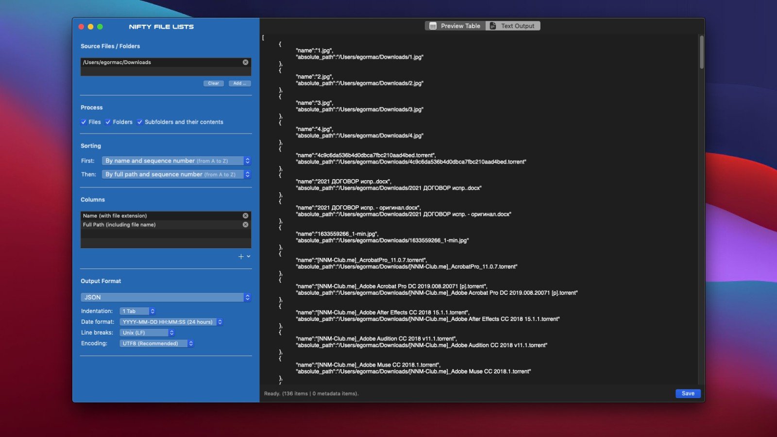Expand the JSON output format dropdown
777x437 pixels.
tap(166, 297)
